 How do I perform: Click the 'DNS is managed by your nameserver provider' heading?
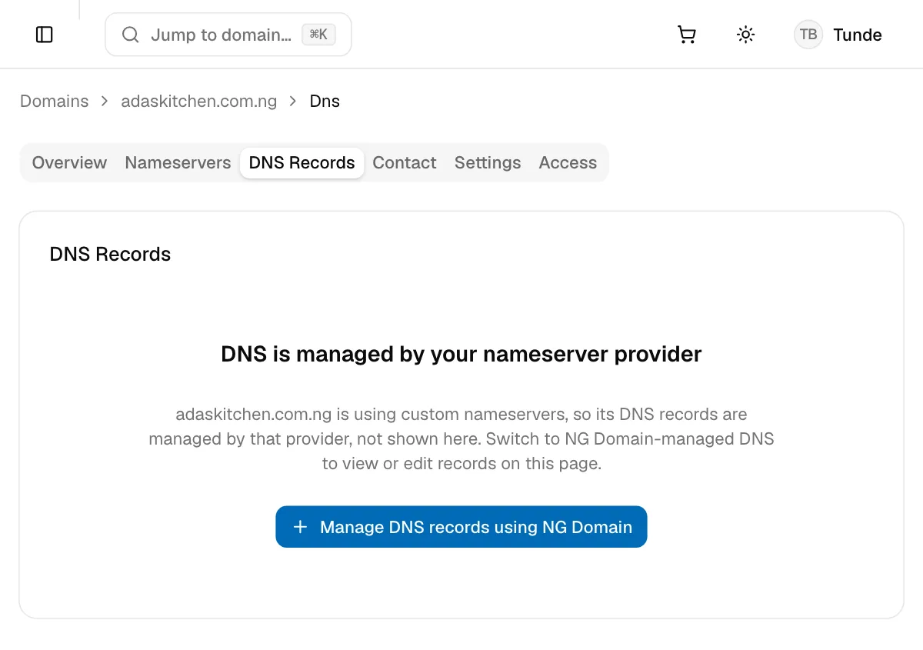[461, 354]
